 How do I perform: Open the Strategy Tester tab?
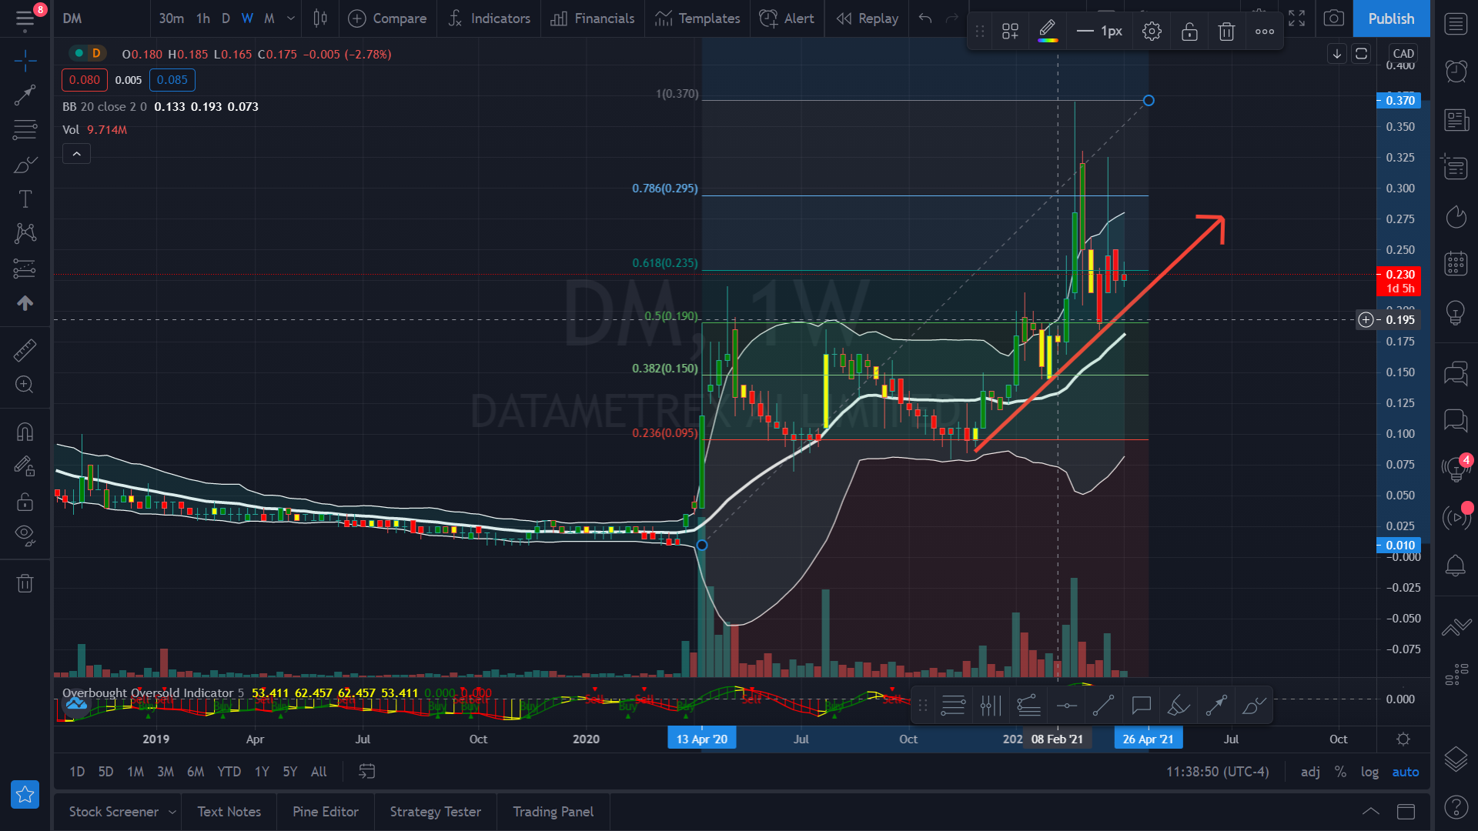[x=435, y=811]
